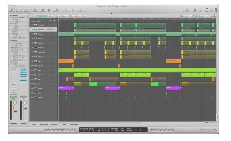The height and width of the screenshot is (141, 231).
Task: Switch to the Sample Editor tab
Action: (44, 124)
